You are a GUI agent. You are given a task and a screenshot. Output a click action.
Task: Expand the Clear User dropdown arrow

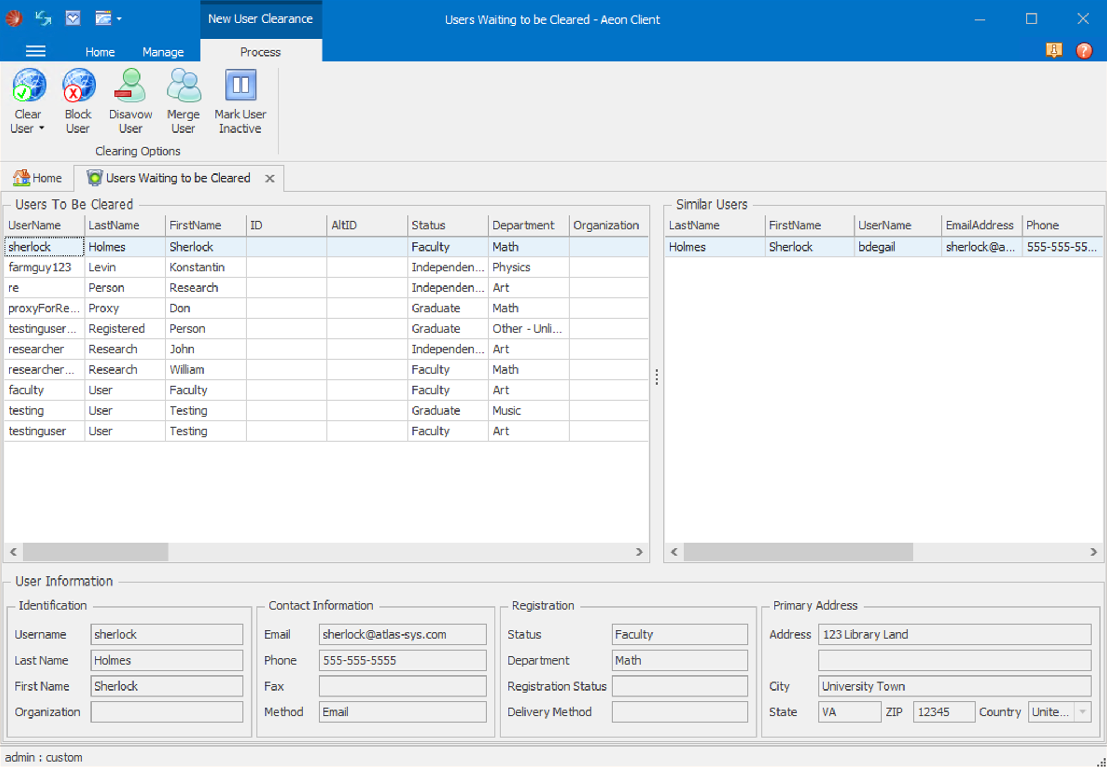pyautogui.click(x=41, y=129)
